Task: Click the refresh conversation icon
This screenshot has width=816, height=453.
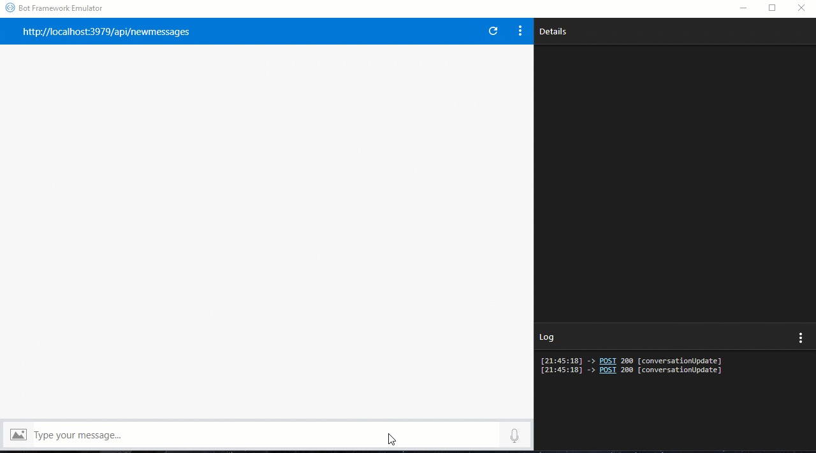Action: pos(493,31)
